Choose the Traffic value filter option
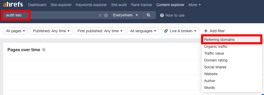 (232, 53)
